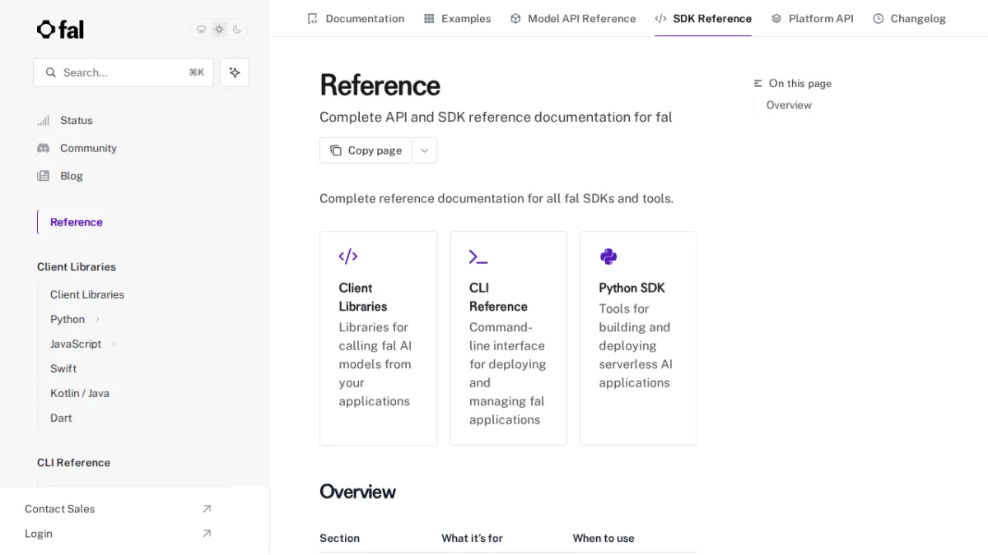Open the Status link

coord(77,121)
